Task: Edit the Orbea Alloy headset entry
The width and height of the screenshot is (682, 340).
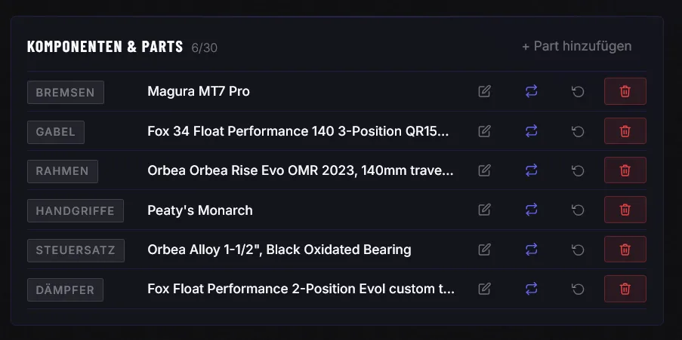Action: pyautogui.click(x=485, y=250)
